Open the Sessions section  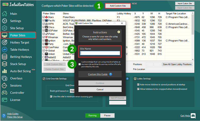click(16, 85)
